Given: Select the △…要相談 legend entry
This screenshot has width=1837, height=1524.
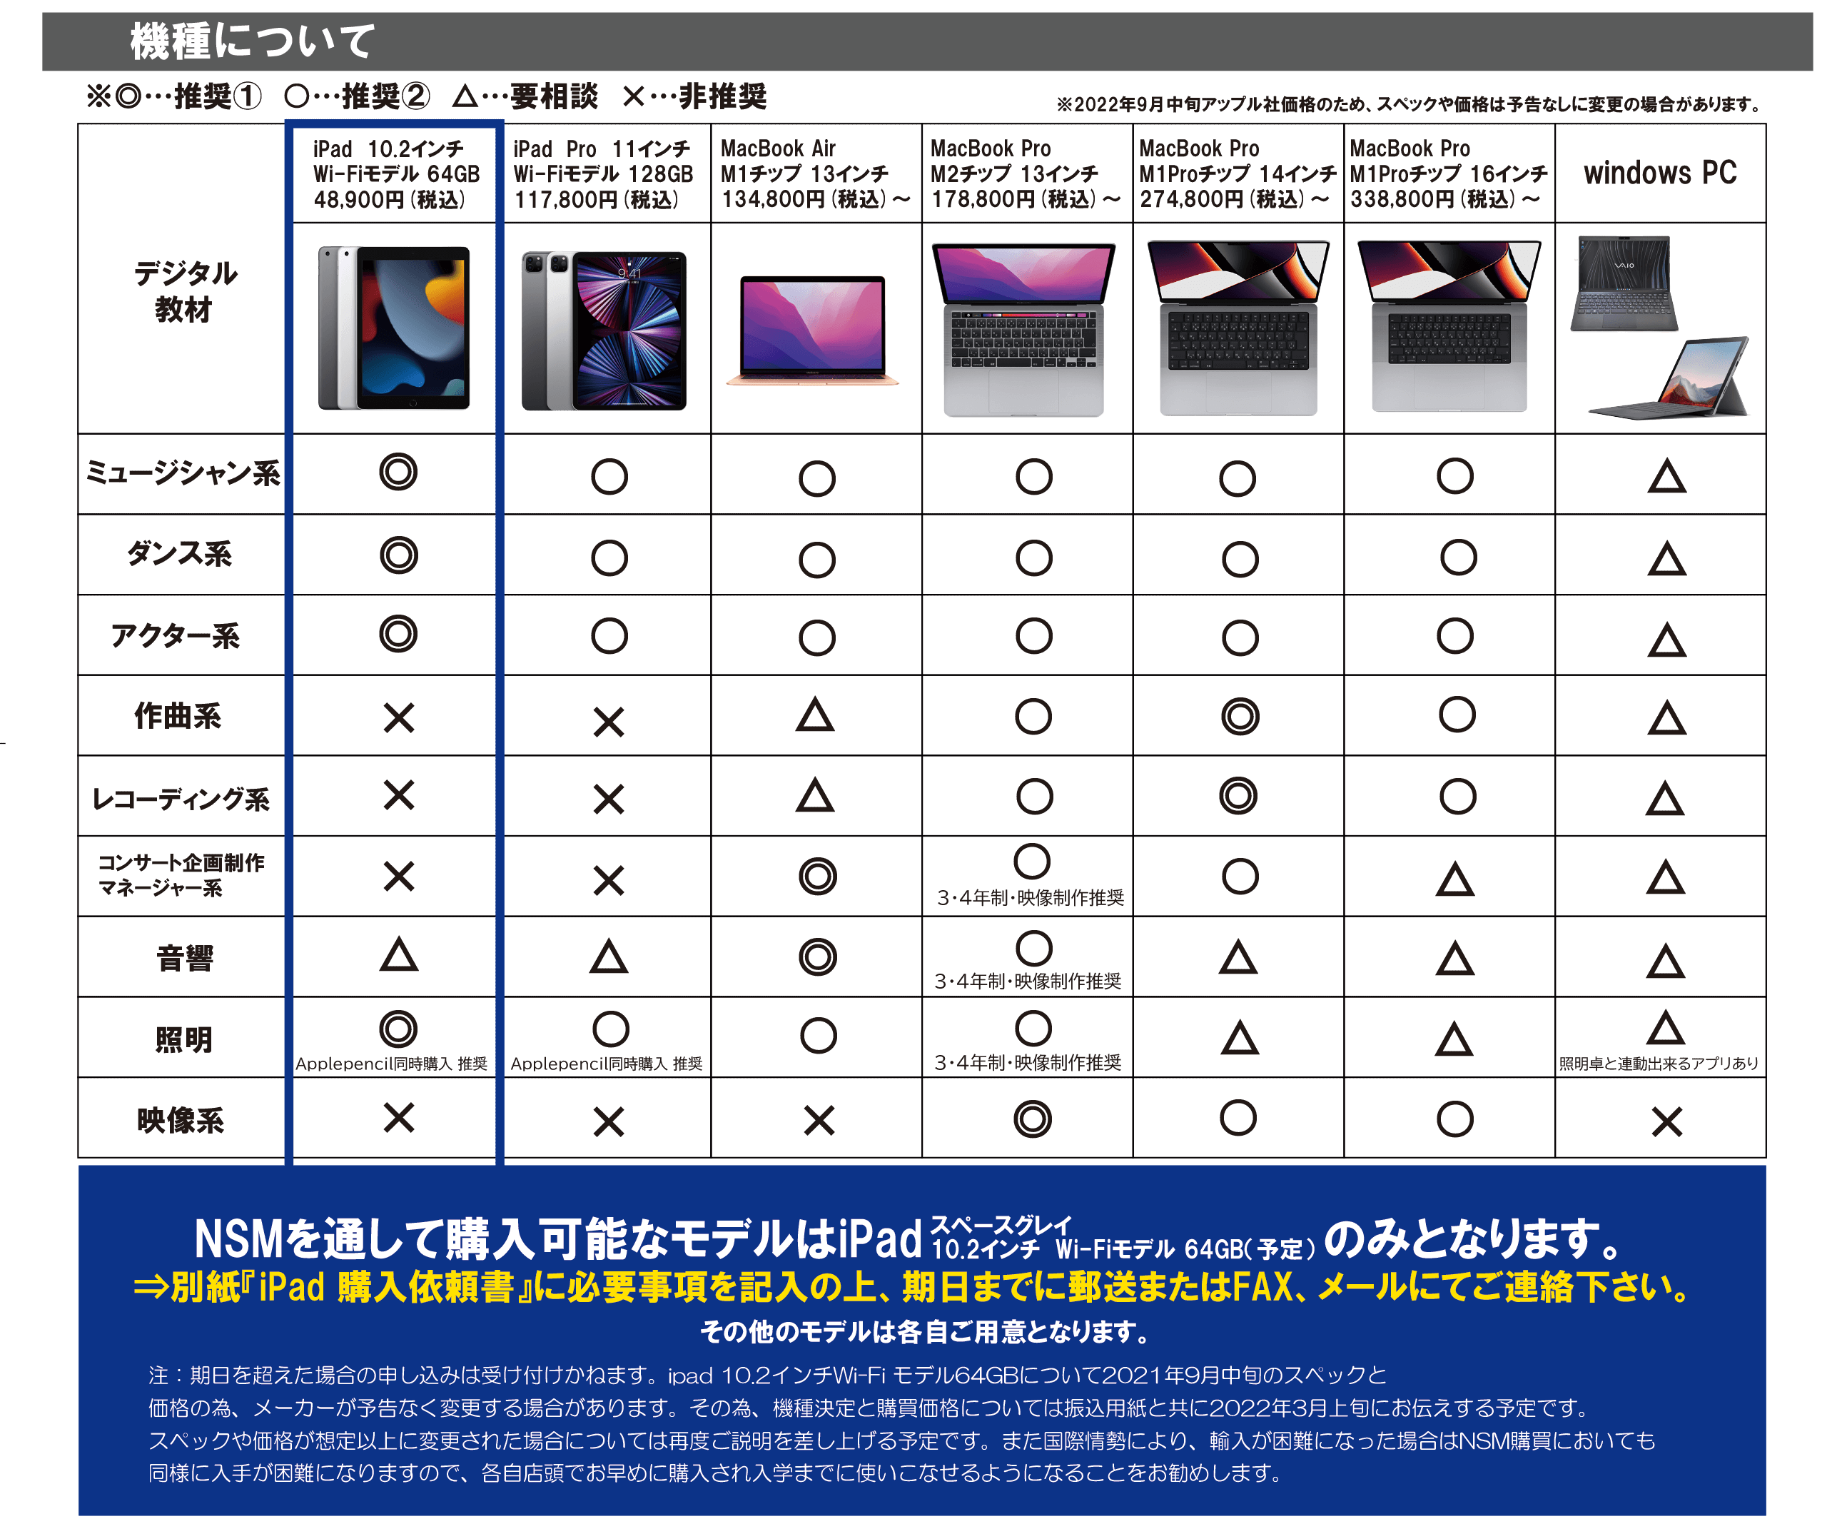Looking at the screenshot, I should click(526, 96).
